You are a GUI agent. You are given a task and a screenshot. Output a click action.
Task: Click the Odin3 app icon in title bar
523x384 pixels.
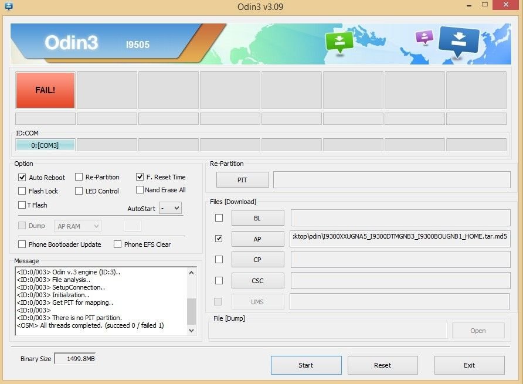pos(8,6)
